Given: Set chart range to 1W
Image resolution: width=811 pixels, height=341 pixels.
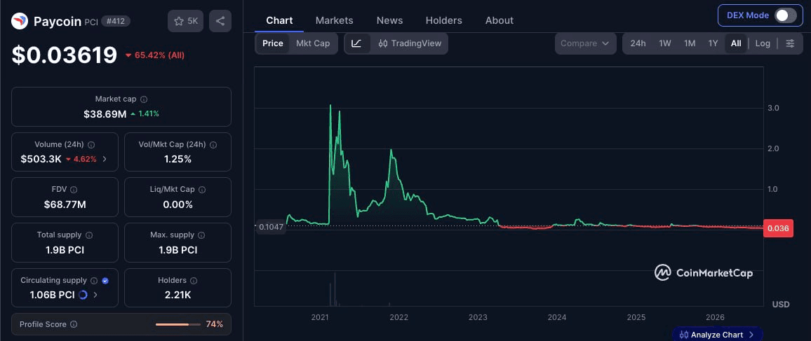Looking at the screenshot, I should pyautogui.click(x=664, y=43).
